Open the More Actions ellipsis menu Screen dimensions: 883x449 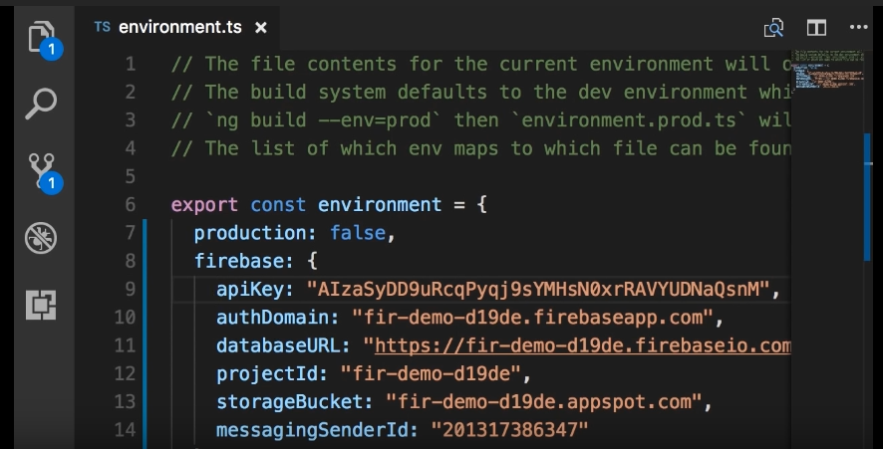click(x=859, y=28)
